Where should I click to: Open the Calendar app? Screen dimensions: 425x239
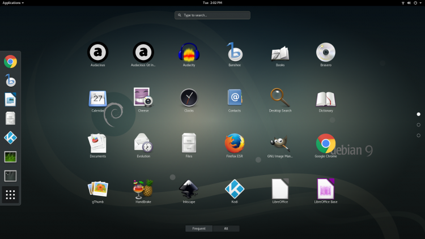tap(98, 100)
